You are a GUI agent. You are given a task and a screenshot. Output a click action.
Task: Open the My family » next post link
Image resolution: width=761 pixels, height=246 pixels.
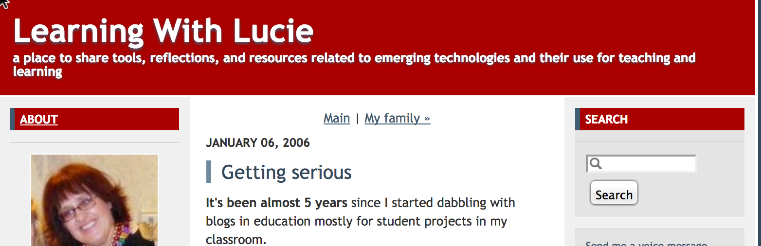(398, 118)
